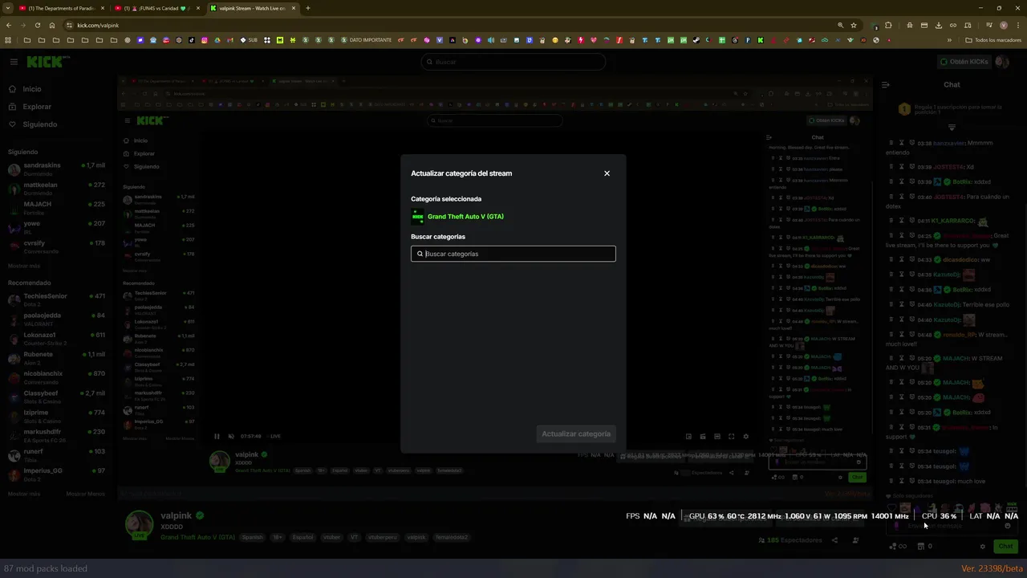The width and height of the screenshot is (1027, 578).
Task: Switch to the FUN4S vs Caridad tab
Action: click(x=156, y=8)
